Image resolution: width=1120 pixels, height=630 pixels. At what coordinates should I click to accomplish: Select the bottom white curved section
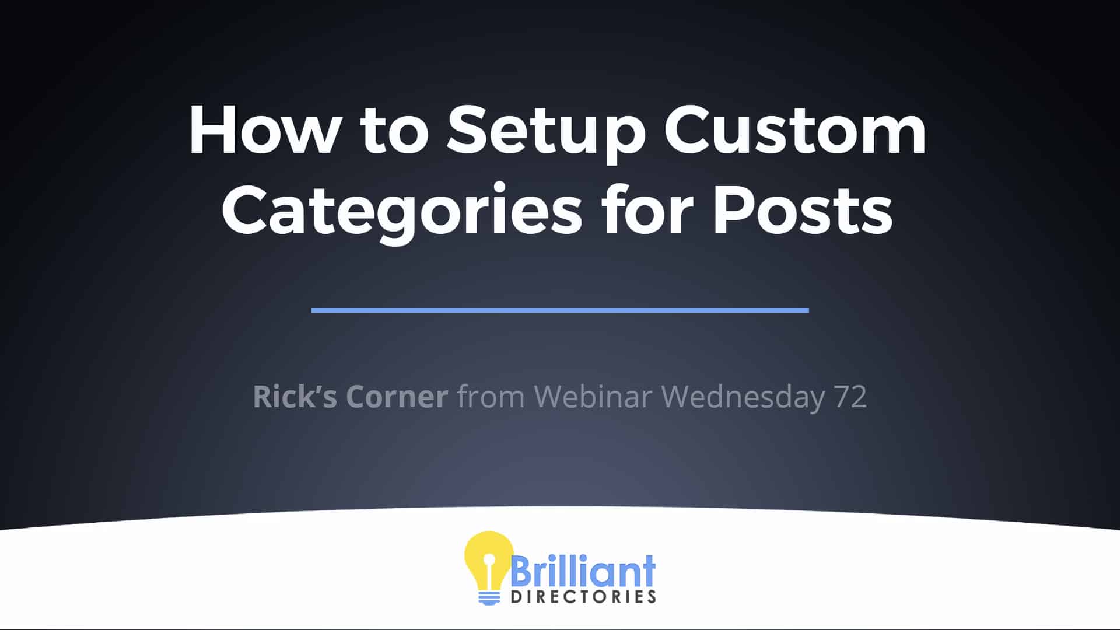tap(560, 584)
